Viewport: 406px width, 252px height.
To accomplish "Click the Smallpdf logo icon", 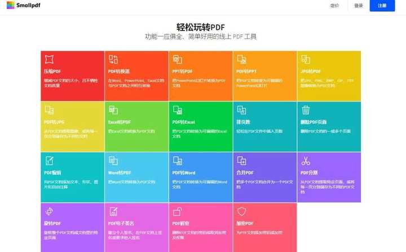I will pyautogui.click(x=10, y=5).
